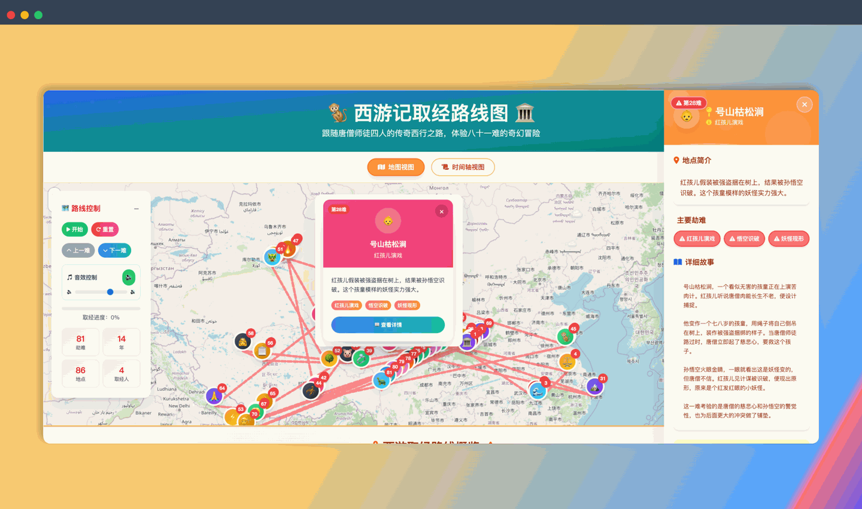Click the pig face map marker
Viewport: 862px width, 509px height.
(347, 354)
